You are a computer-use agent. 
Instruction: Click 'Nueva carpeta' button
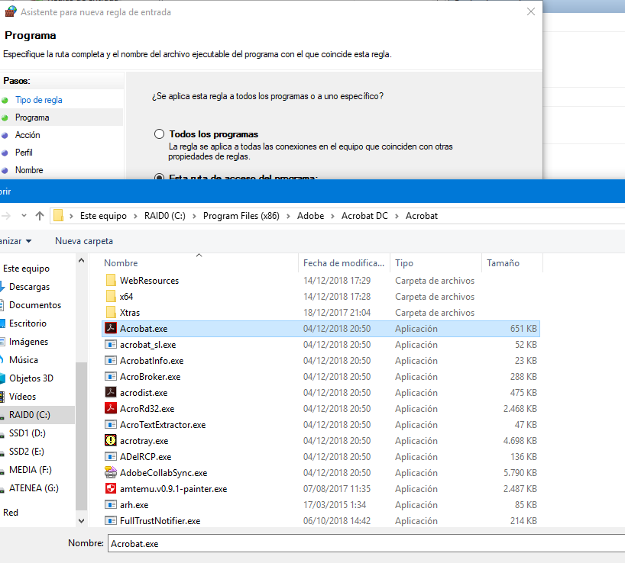84,241
